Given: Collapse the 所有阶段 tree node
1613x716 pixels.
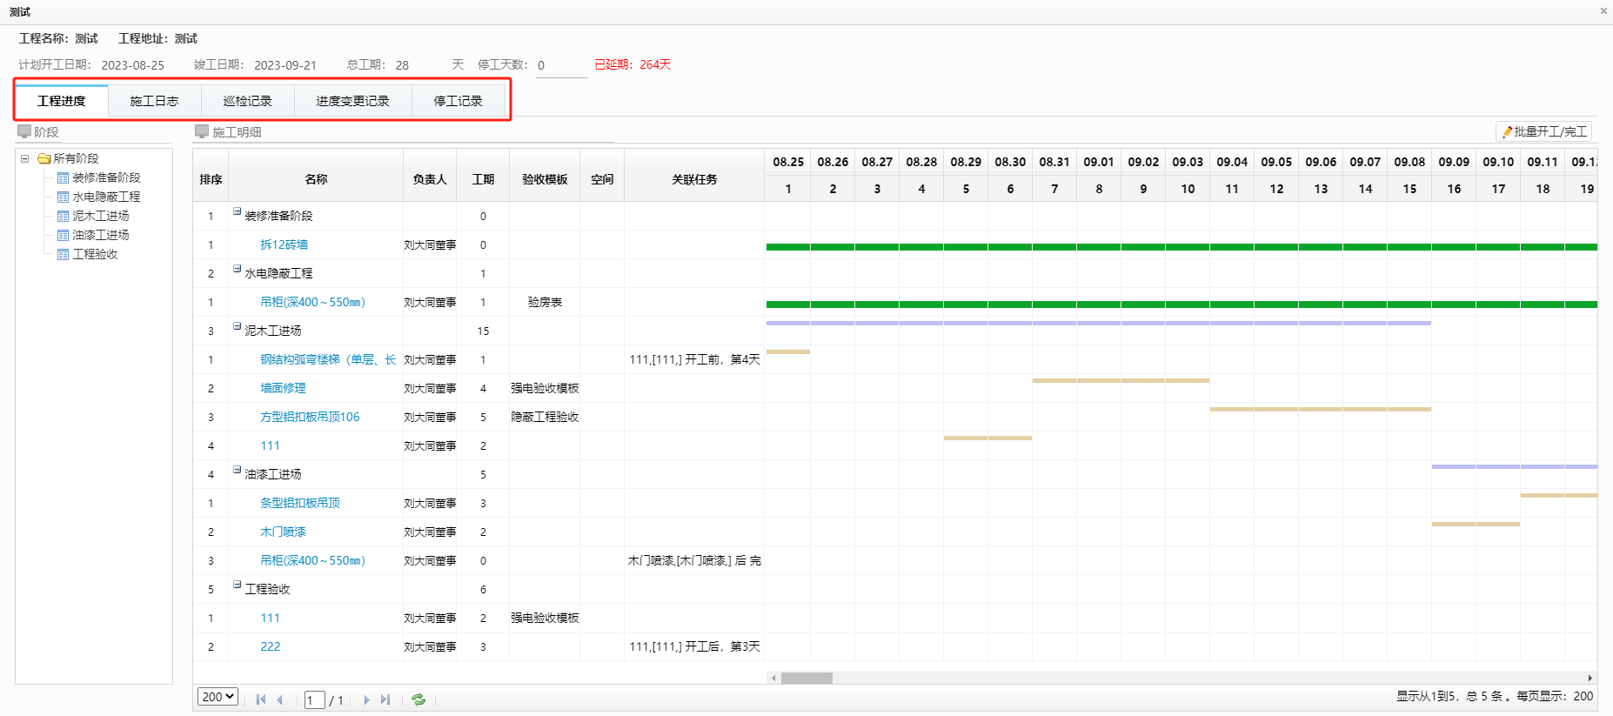Looking at the screenshot, I should tap(25, 158).
